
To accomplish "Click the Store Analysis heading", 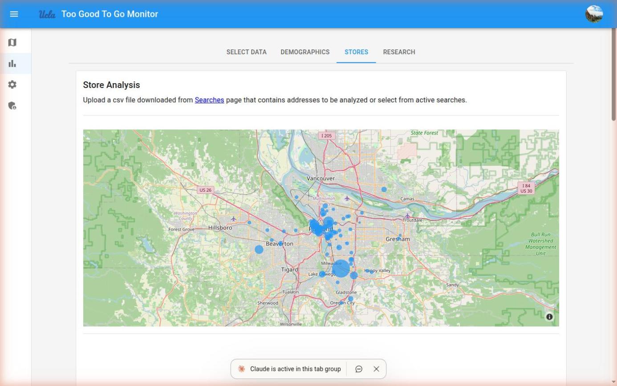I will pyautogui.click(x=112, y=85).
